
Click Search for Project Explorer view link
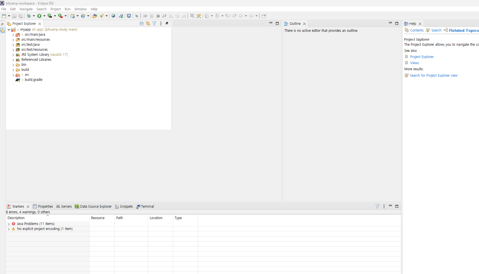coord(434,76)
